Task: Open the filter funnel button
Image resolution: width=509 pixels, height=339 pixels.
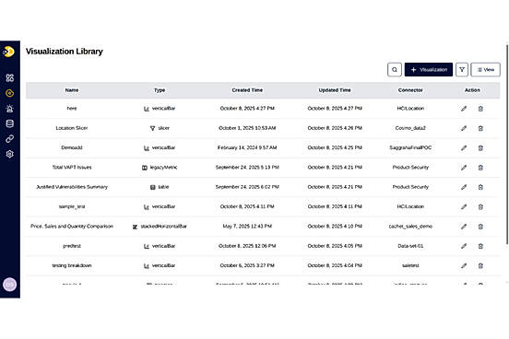Action: tap(462, 70)
